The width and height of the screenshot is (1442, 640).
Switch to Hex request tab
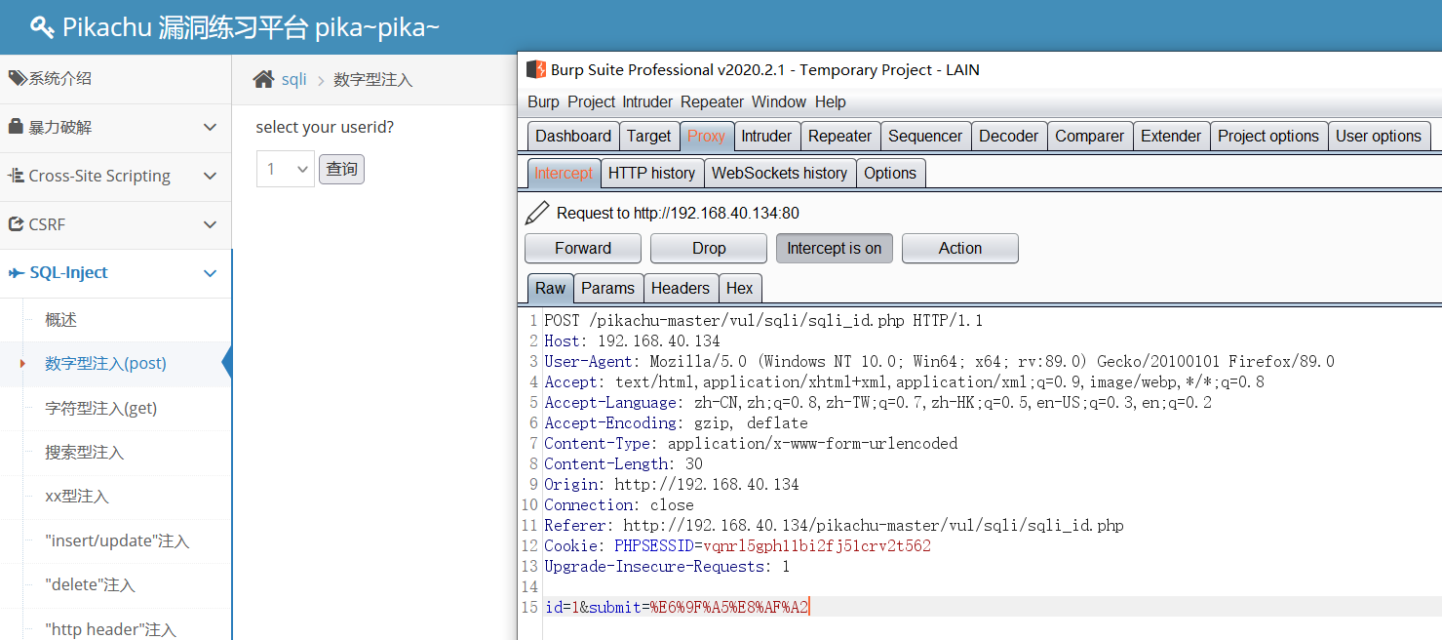(740, 288)
